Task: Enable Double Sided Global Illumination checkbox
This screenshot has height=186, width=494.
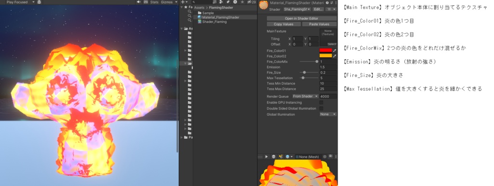Action: pyautogui.click(x=321, y=108)
